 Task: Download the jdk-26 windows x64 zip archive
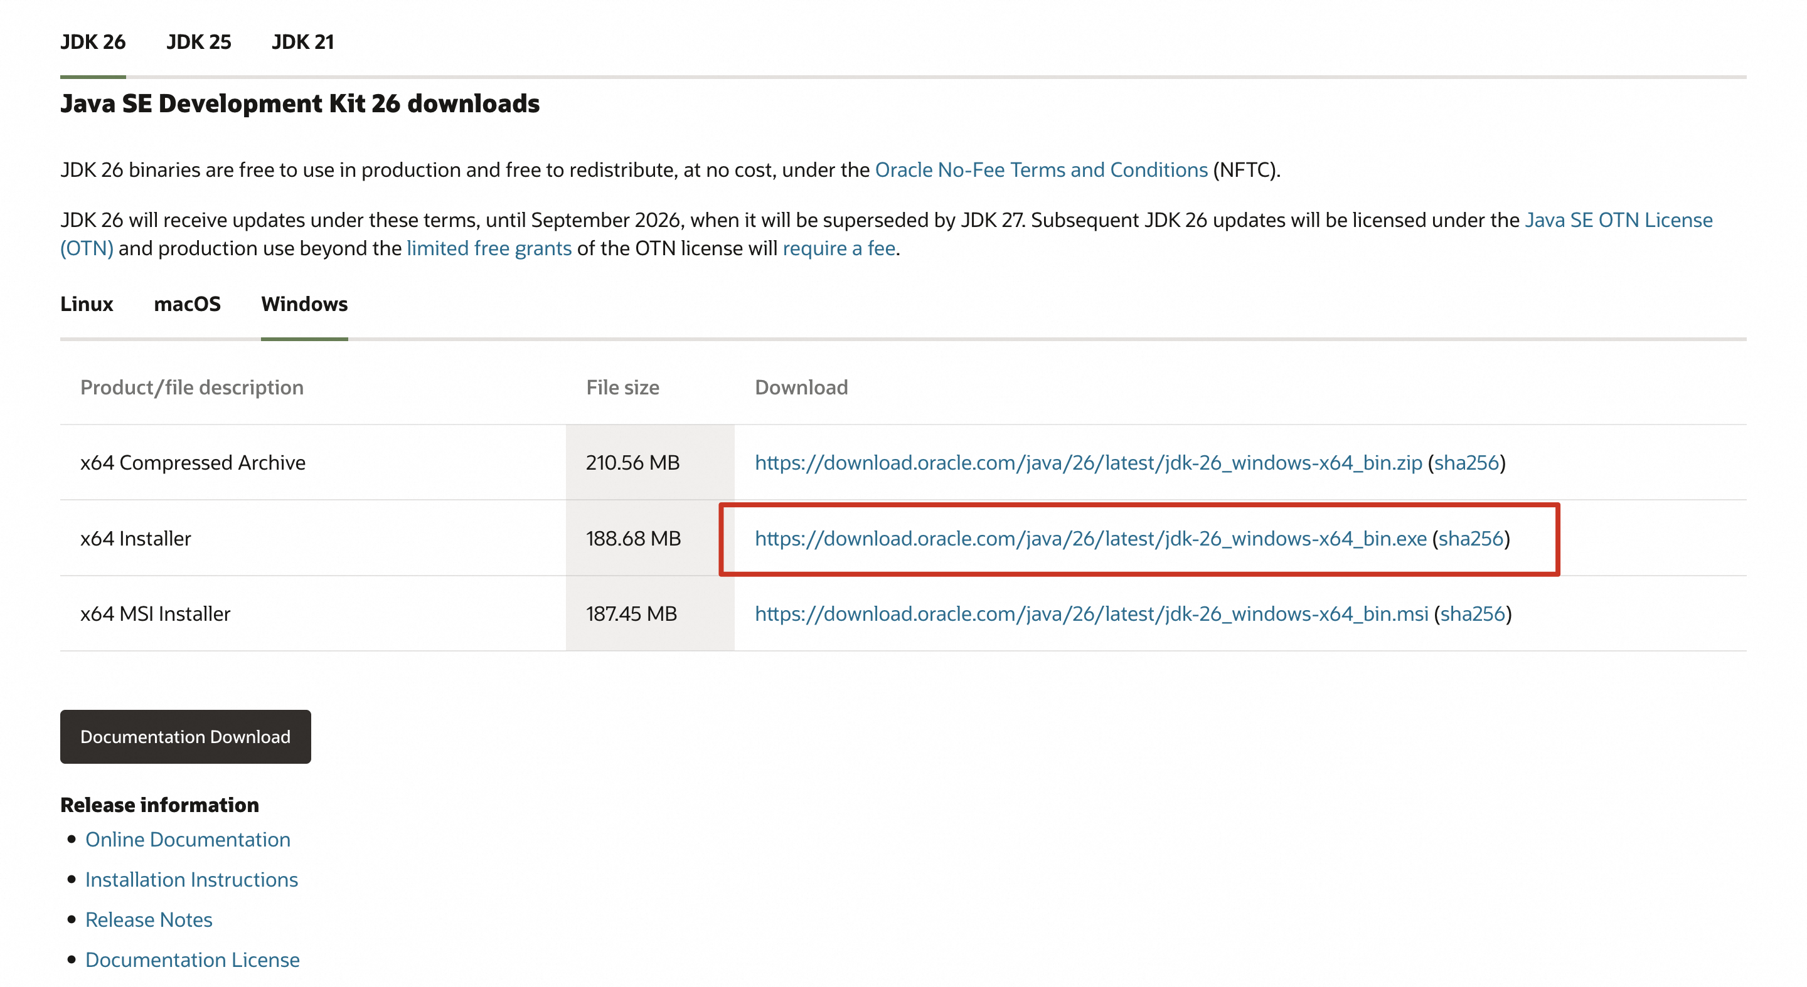1088,463
